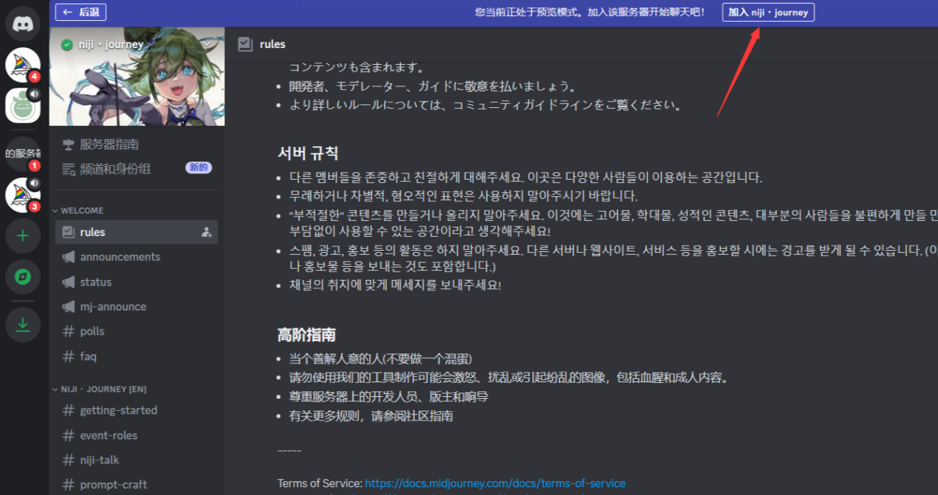Open 频道和身份组 browse item

(136, 168)
